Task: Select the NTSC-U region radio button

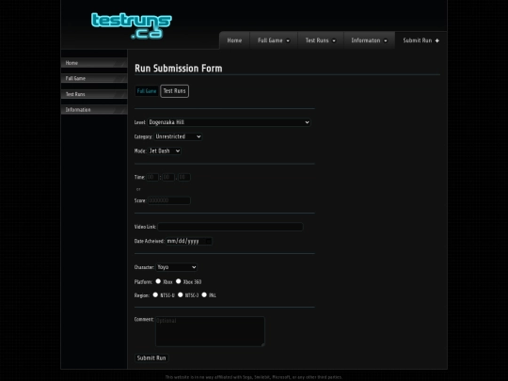Action: point(155,294)
